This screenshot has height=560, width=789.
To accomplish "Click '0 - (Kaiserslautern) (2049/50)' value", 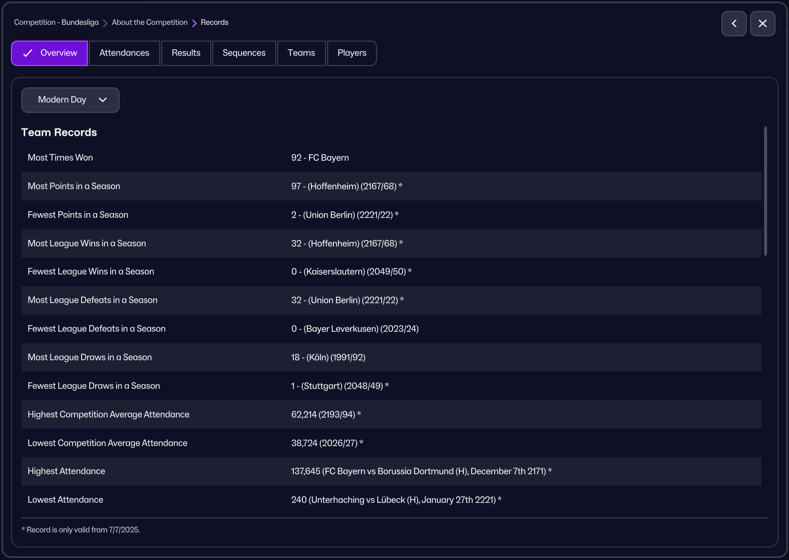I will (x=352, y=271).
